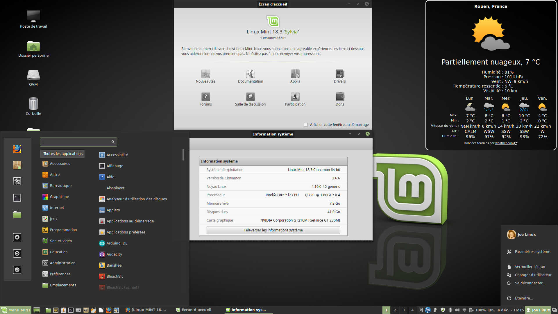Click 'Écran d'accueil' taskbar window button

[x=194, y=310]
